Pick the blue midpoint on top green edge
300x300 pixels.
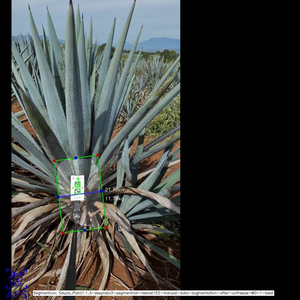[x=76, y=158]
